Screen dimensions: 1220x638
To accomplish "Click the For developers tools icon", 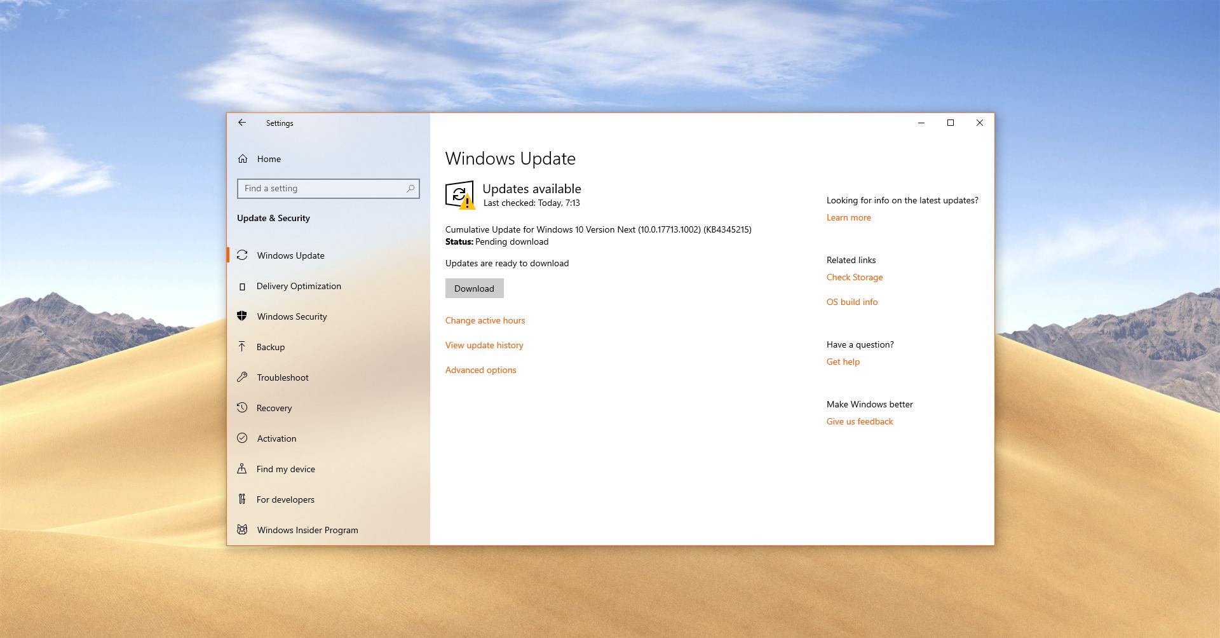I will (242, 499).
